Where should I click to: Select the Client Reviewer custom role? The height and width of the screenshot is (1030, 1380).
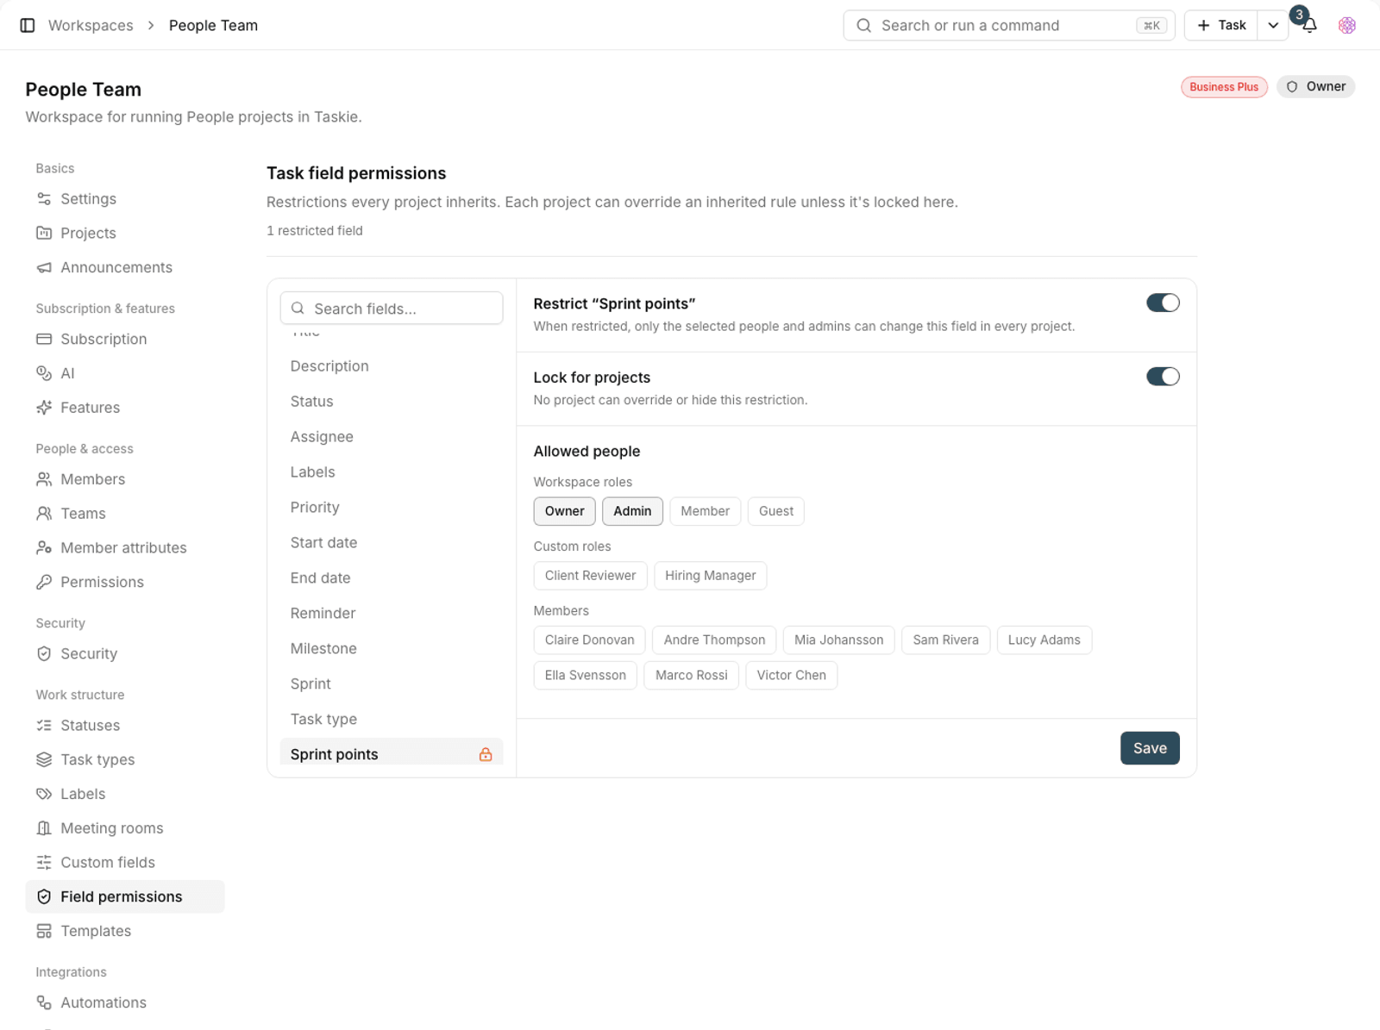(590, 576)
